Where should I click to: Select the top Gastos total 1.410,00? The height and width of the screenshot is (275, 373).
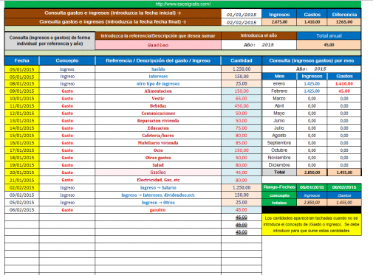312,22
